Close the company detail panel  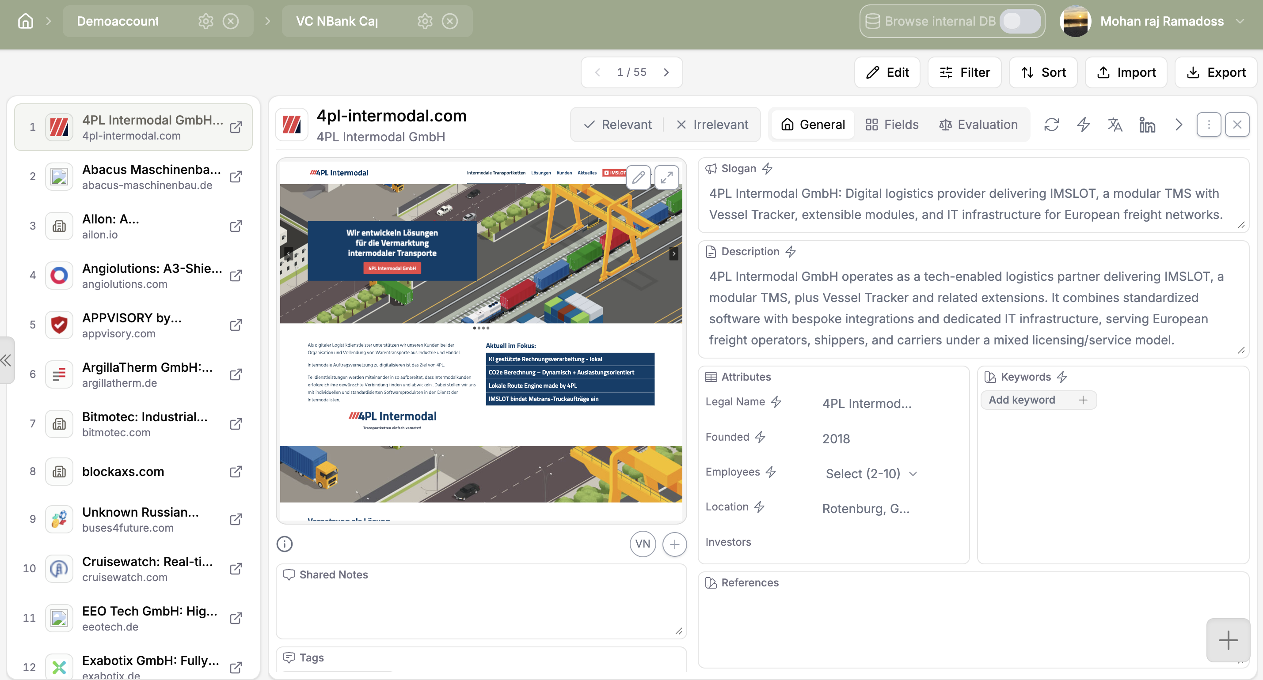[1237, 125]
